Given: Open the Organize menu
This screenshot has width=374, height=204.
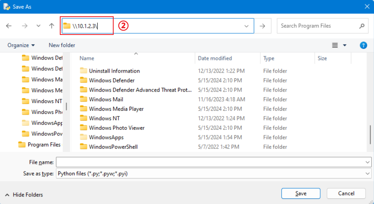Looking at the screenshot, I should click(21, 45).
